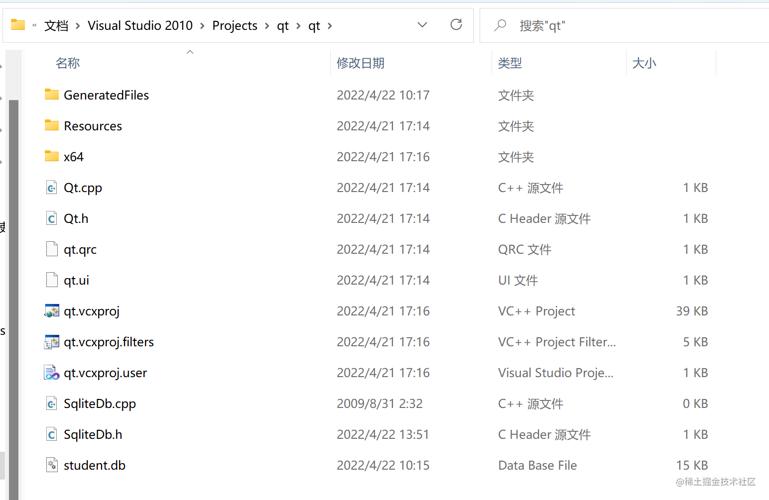Viewport: 769px width, 500px height.
Task: Open the student.db database file icon
Action: [52, 465]
